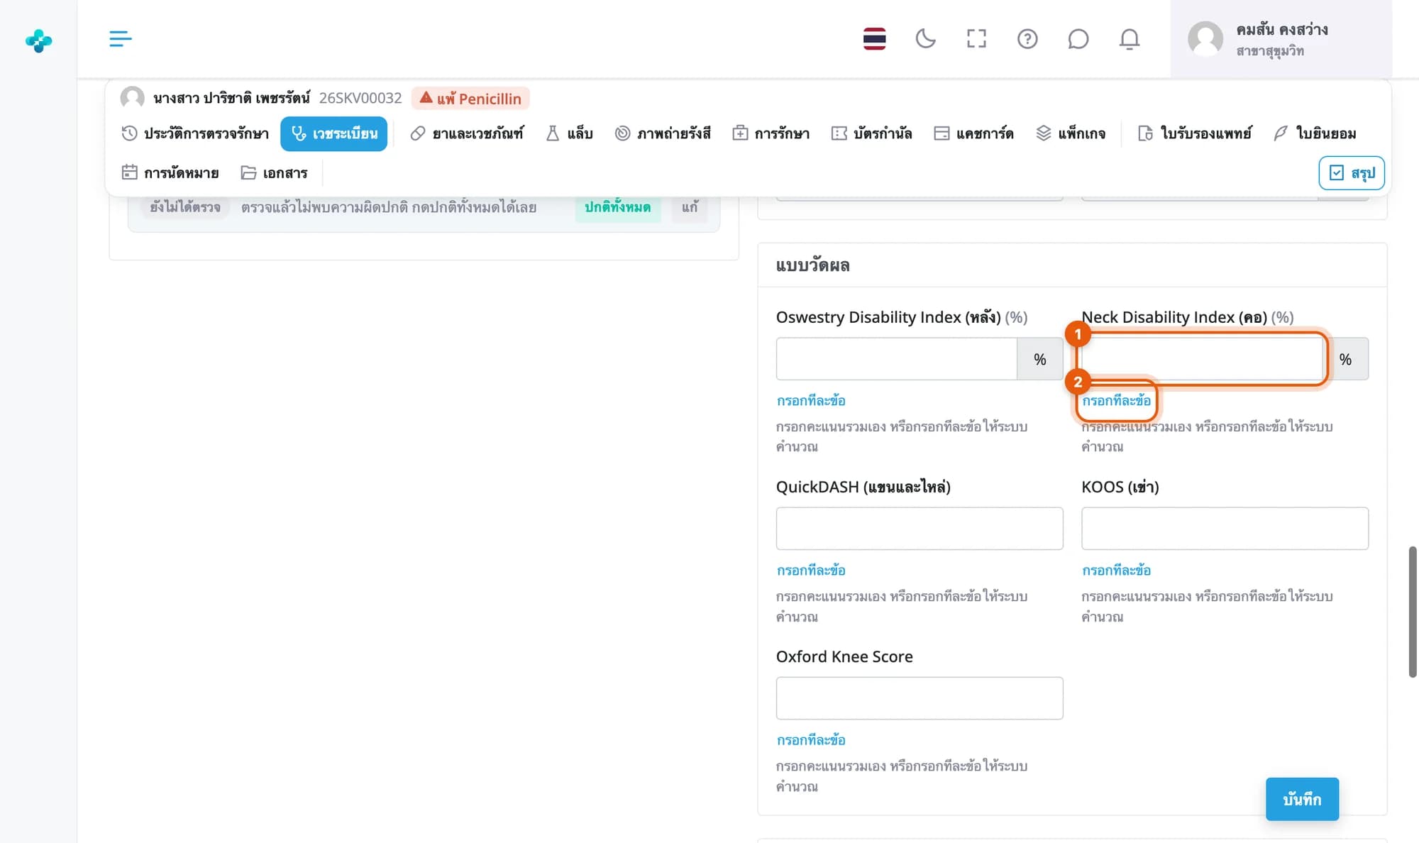Open the ประวัติการตรวจรักษา tab

(x=195, y=133)
